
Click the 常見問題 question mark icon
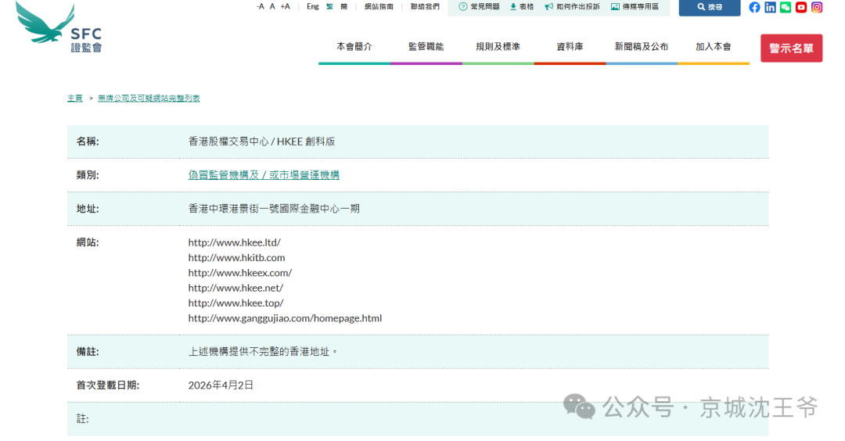[x=463, y=6]
